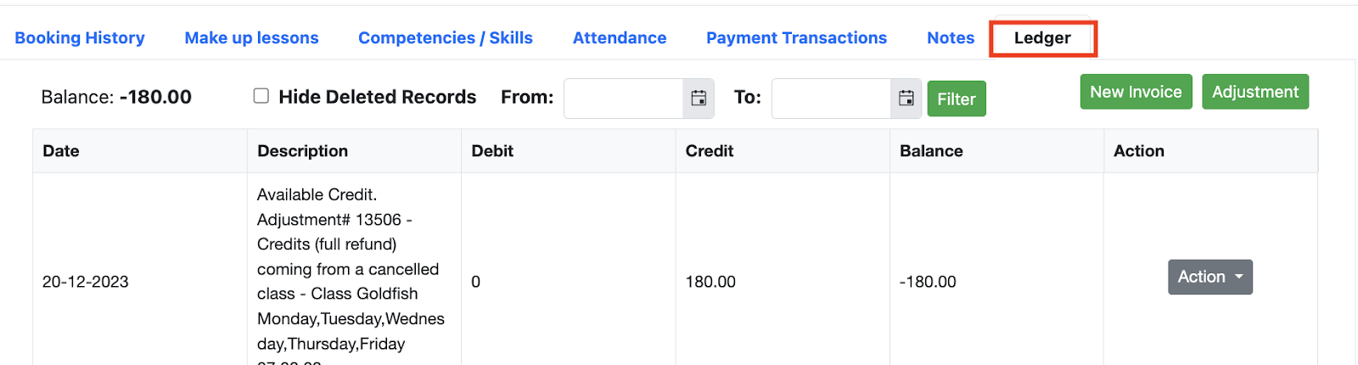Click the Debit column header

[x=492, y=151]
